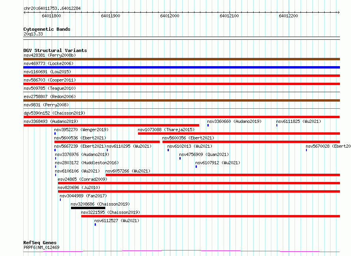
Task: Select the DGV Structural Variants track title
Action: [55, 50]
